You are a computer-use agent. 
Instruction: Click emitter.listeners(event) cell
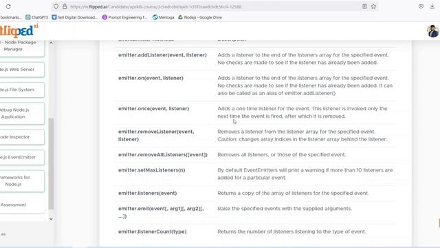click(x=147, y=193)
